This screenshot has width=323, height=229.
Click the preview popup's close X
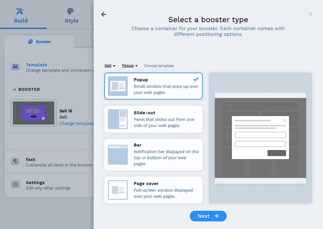pyautogui.click(x=284, y=121)
